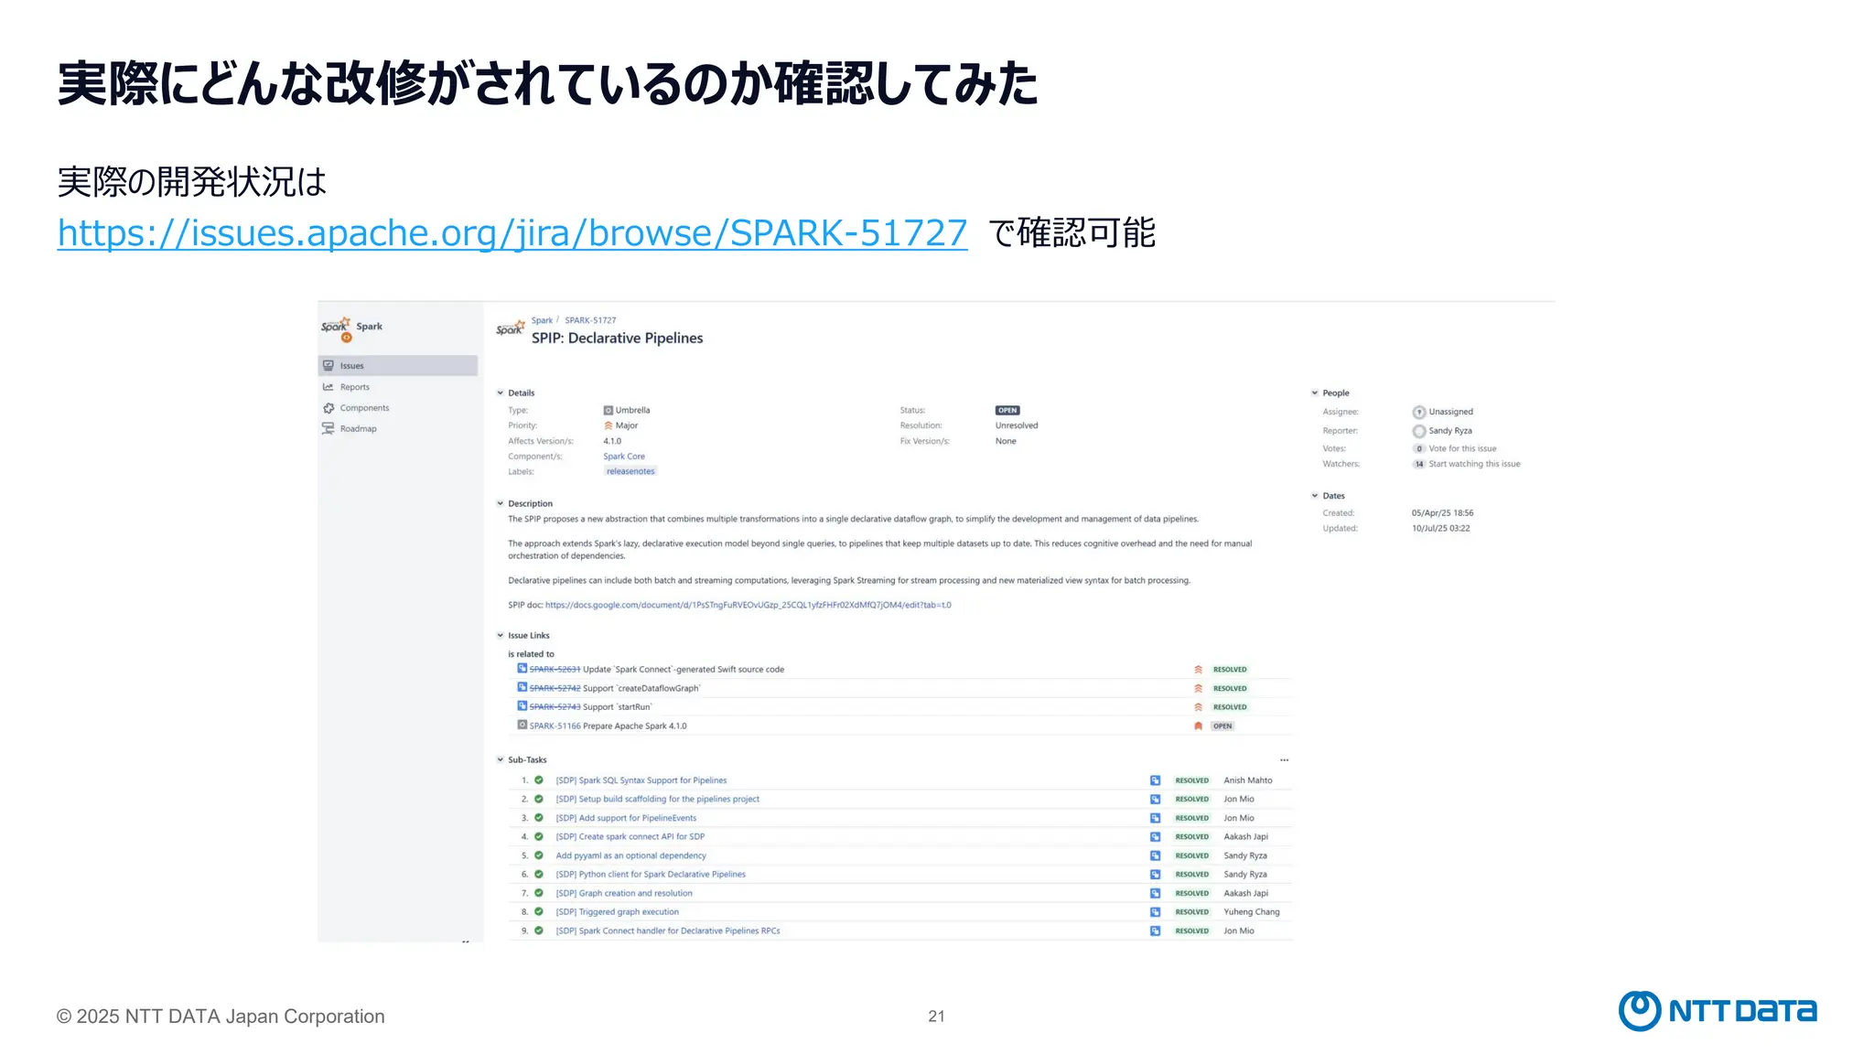Viewport: 1874px width, 1054px height.
Task: Open linked issue SPARK-52743
Action: 555,707
